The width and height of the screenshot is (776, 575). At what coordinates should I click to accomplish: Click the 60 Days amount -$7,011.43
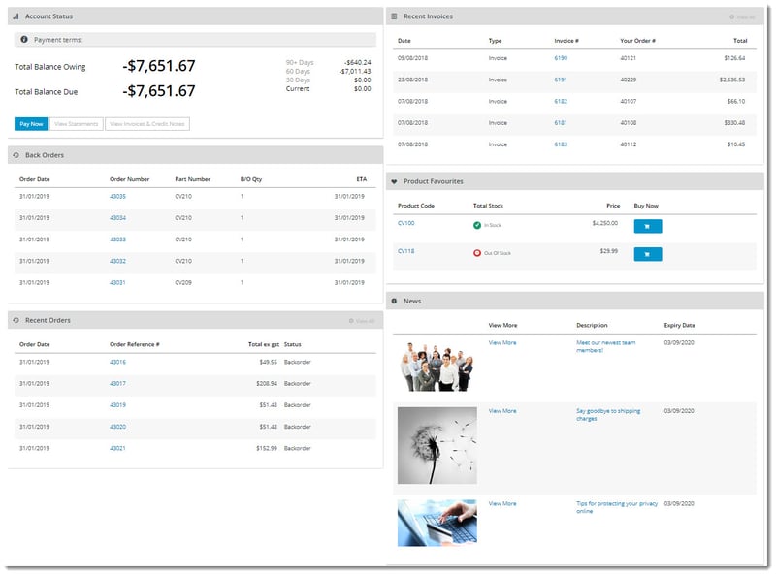[355, 71]
